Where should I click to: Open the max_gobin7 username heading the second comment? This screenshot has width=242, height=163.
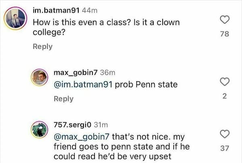click(75, 72)
